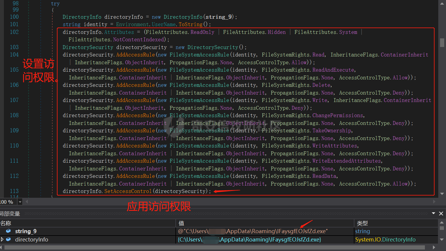Expand the directoryInfo variable
This screenshot has width=446, height=251.
point(2,239)
